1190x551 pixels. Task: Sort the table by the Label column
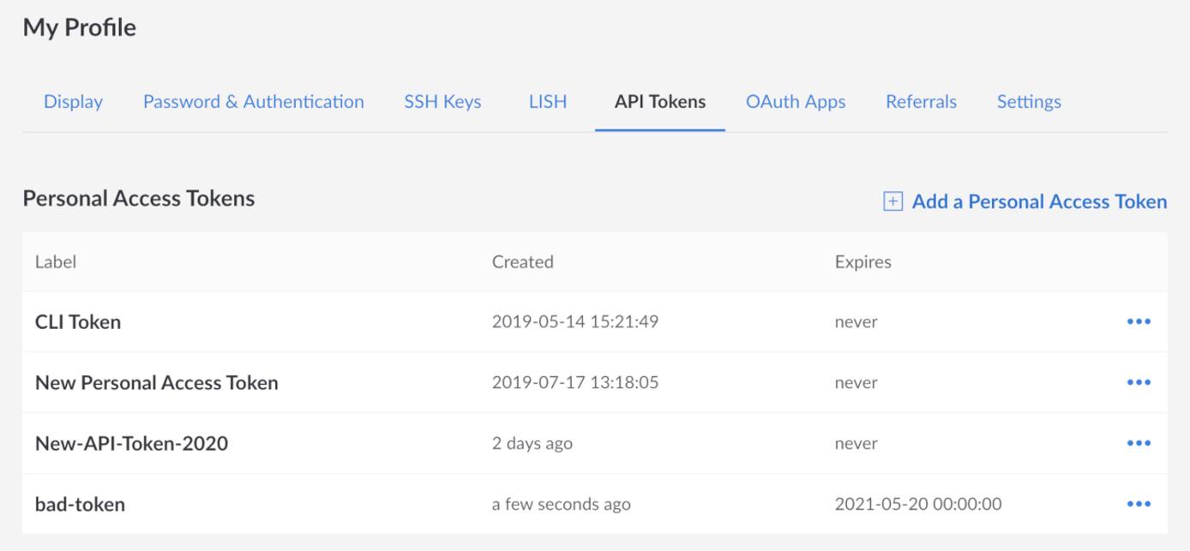[56, 261]
